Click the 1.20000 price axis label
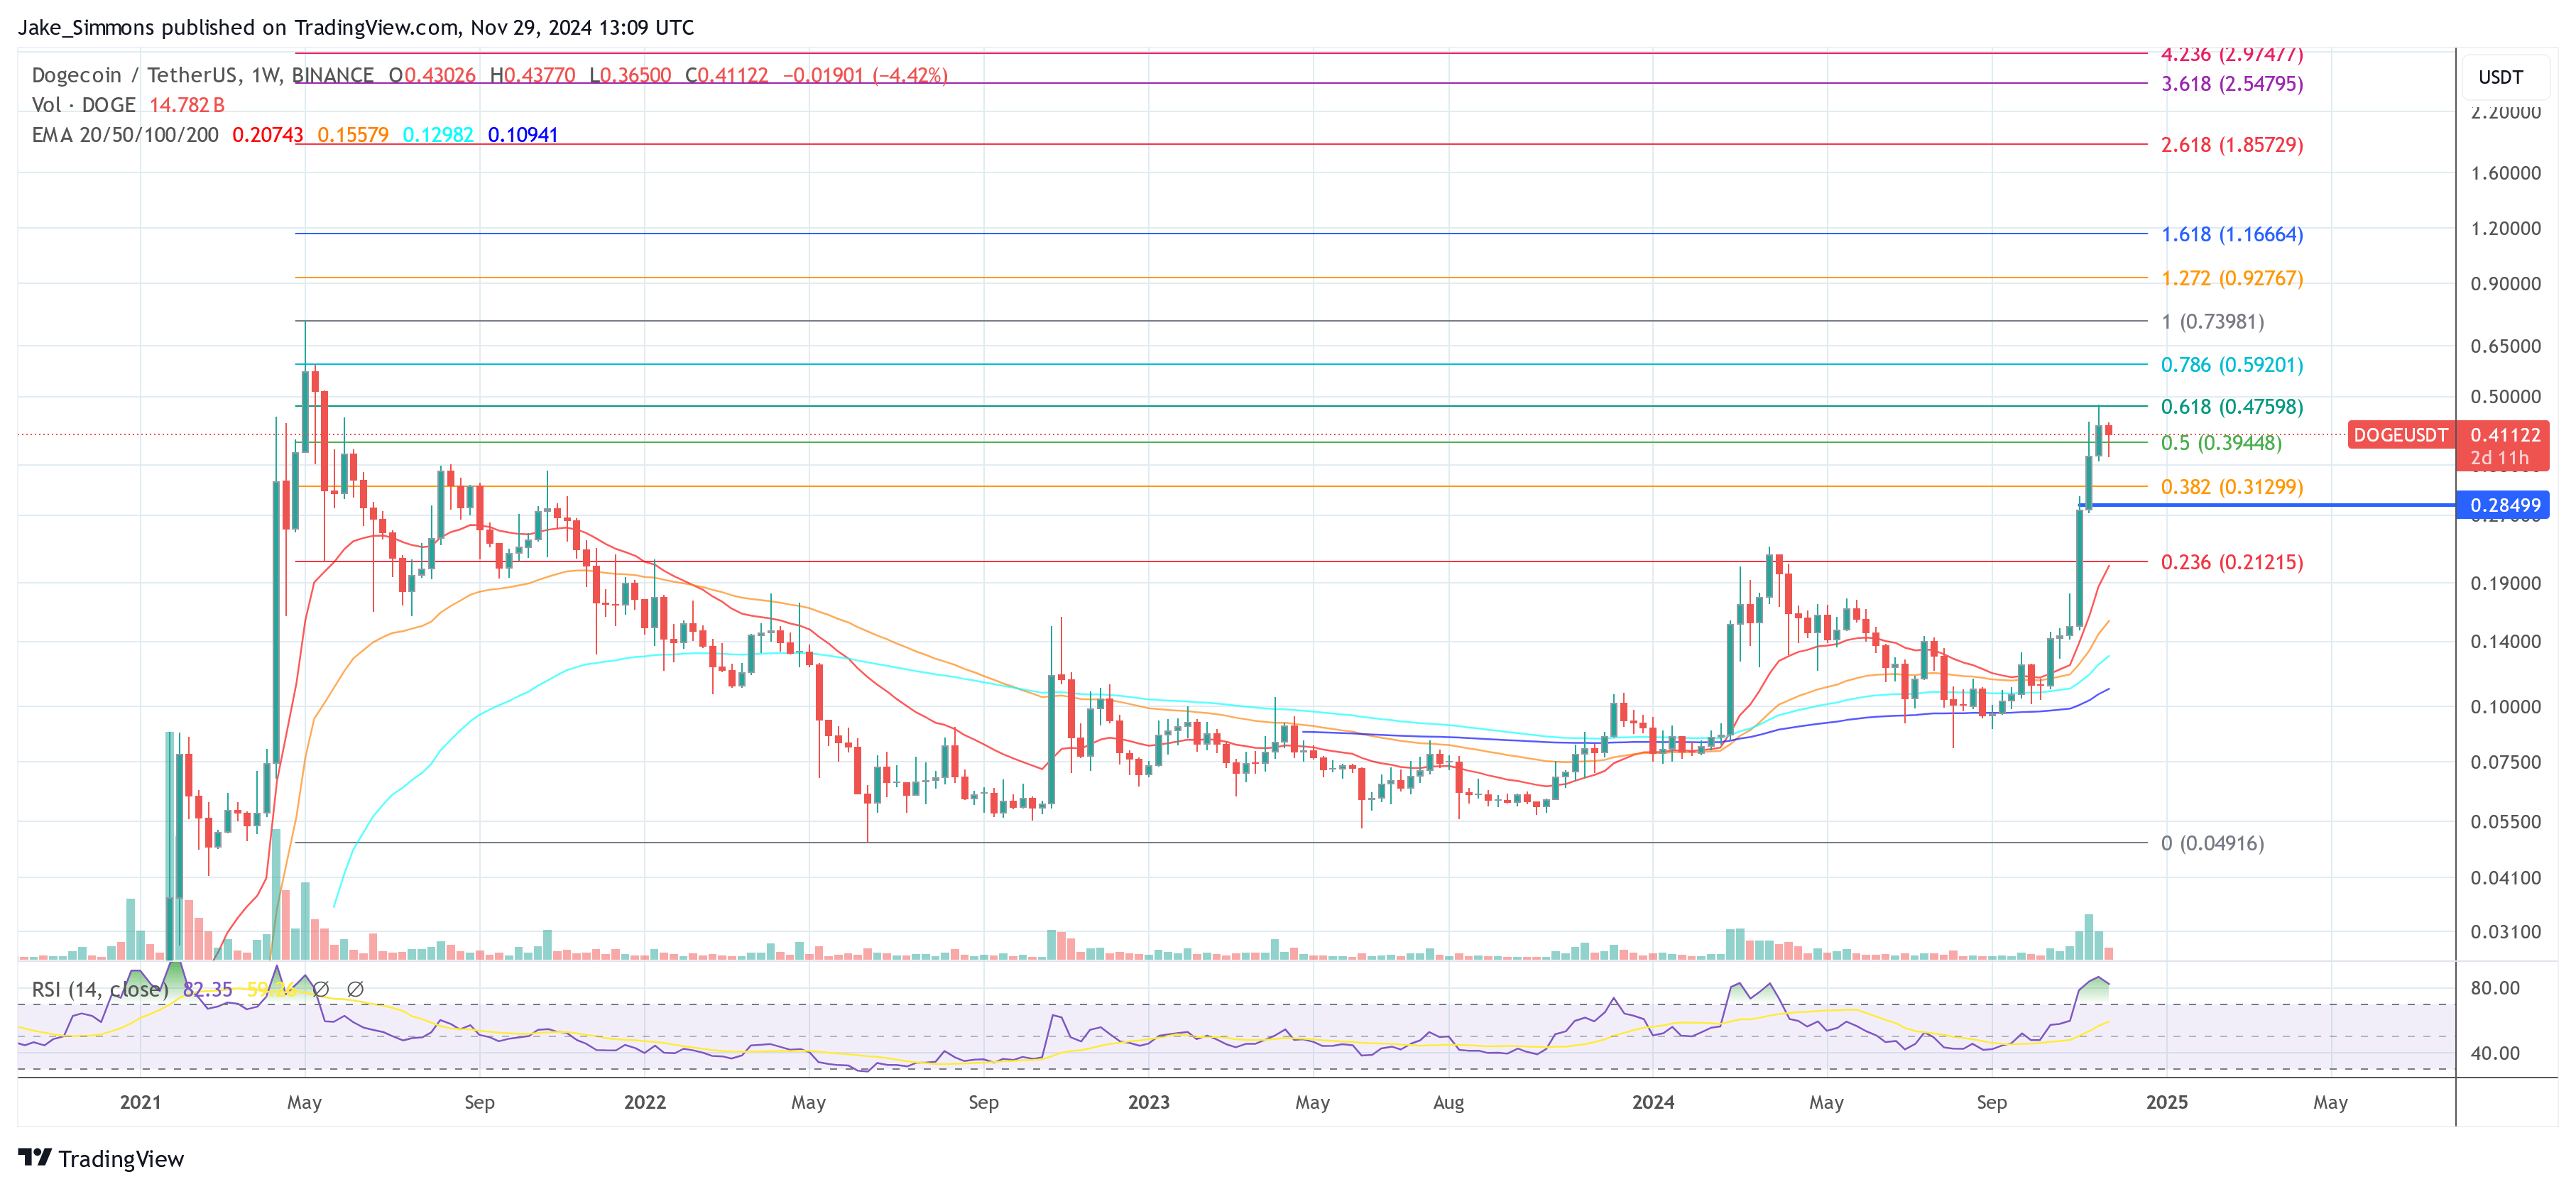The width and height of the screenshot is (2576, 1189). [x=2505, y=228]
